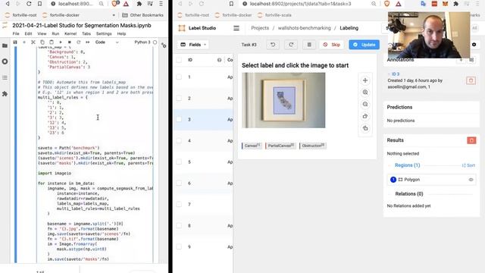Open the Fields dropdown

point(193,45)
